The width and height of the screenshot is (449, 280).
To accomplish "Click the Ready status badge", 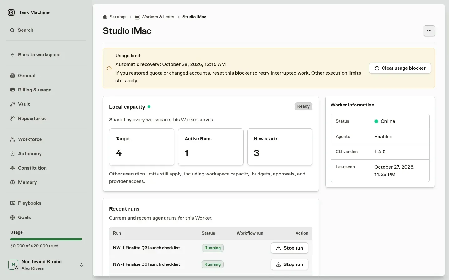I will (x=303, y=106).
